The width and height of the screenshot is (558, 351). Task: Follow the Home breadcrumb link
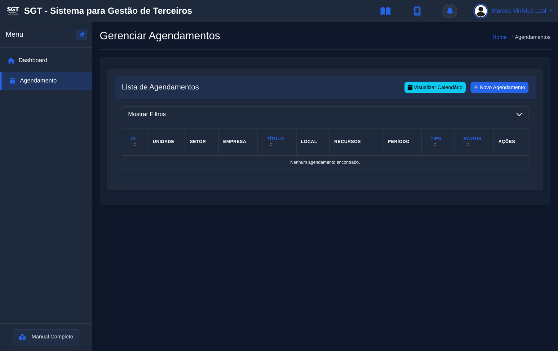[499, 37]
